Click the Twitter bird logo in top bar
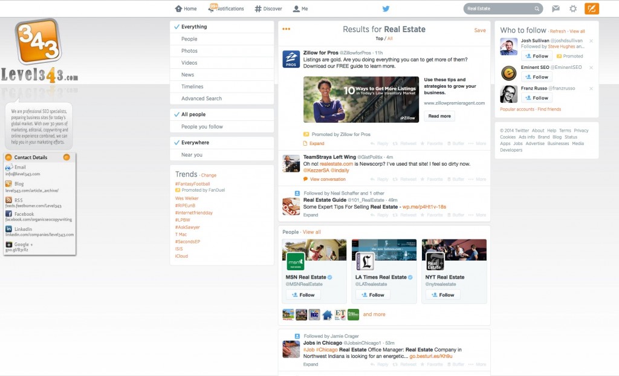 point(386,8)
